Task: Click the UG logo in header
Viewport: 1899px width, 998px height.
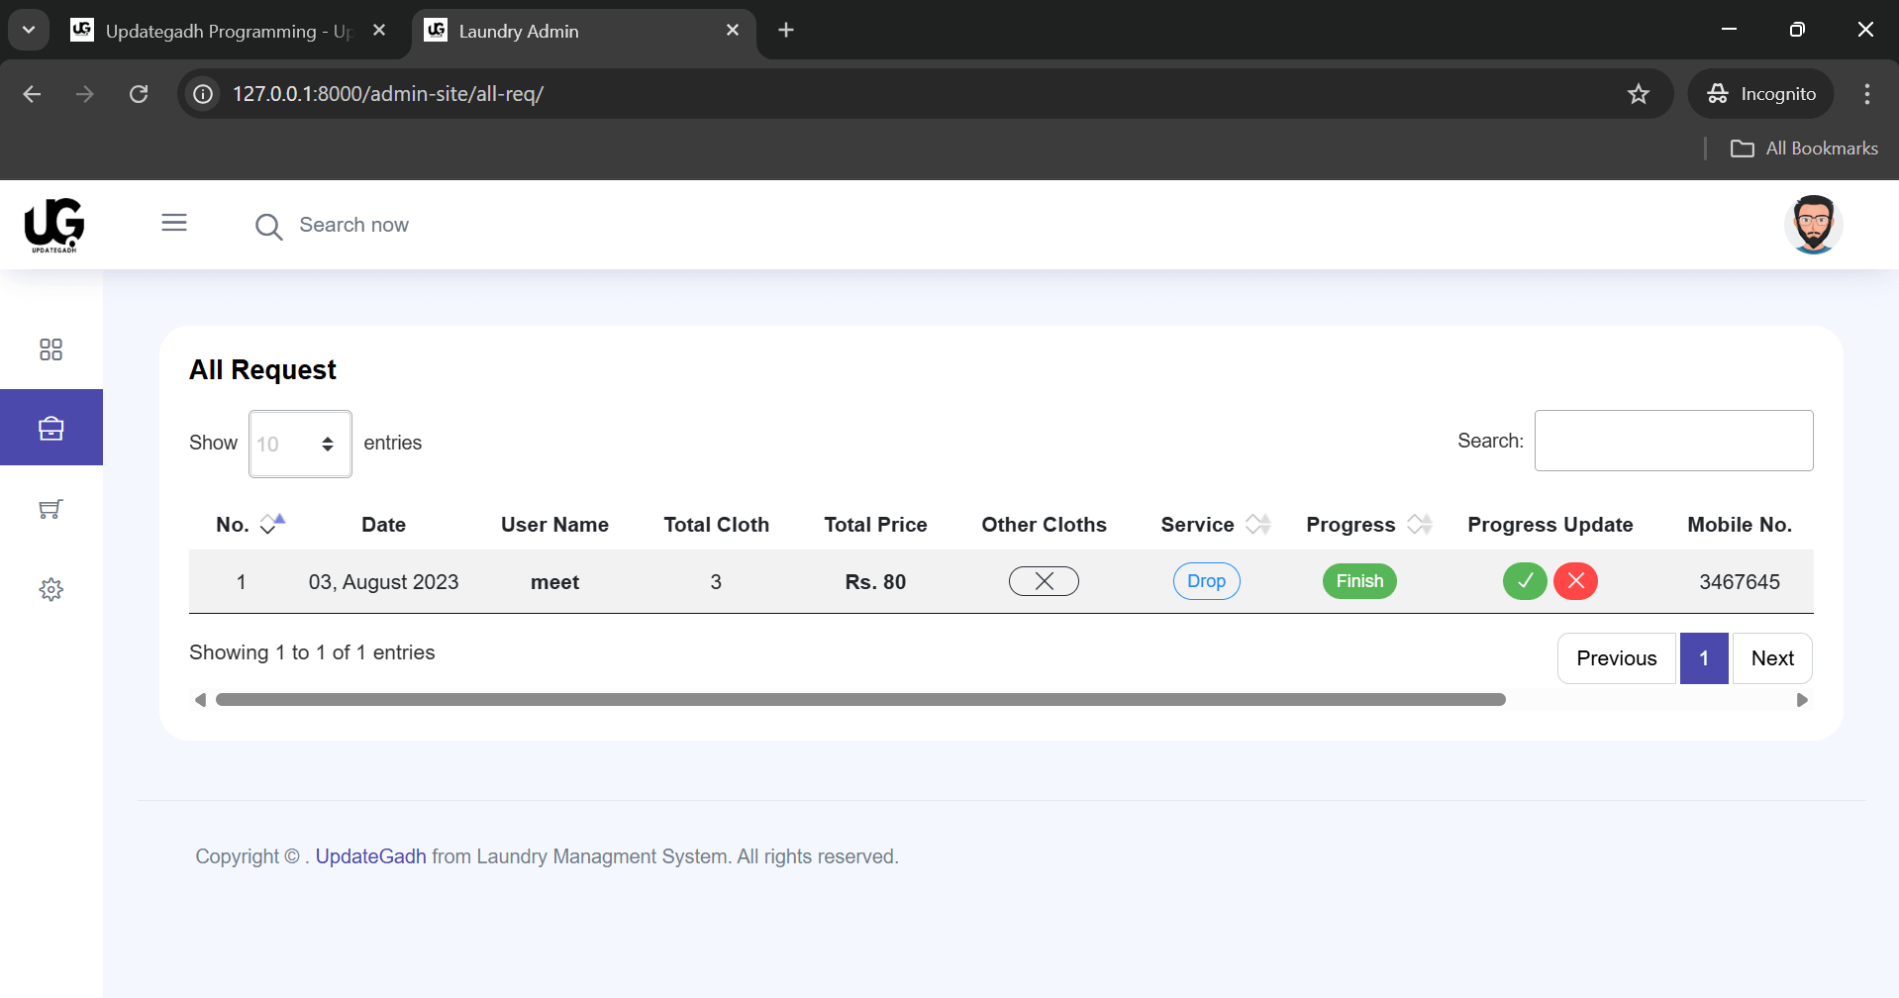Action: (52, 225)
